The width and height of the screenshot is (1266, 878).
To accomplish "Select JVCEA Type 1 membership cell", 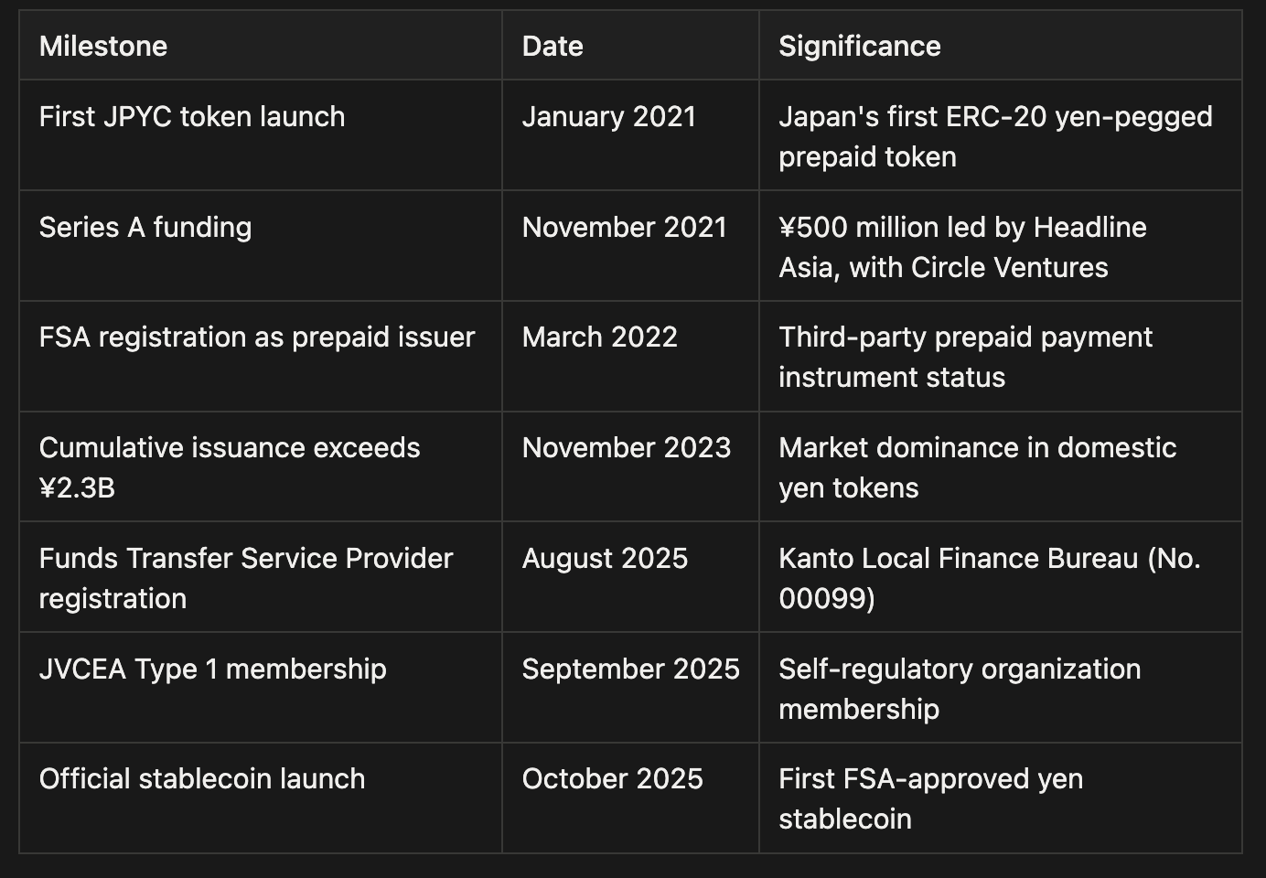I will click(x=212, y=669).
